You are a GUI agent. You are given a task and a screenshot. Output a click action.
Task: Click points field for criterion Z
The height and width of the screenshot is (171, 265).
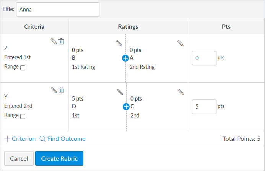(x=204, y=58)
